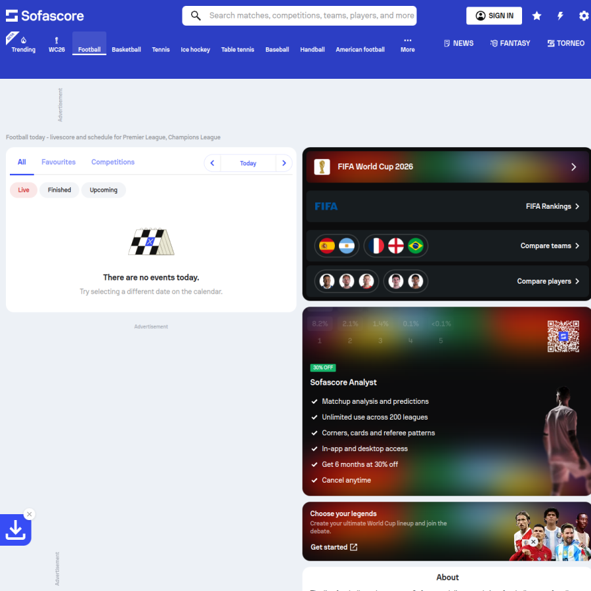Image resolution: width=591 pixels, height=591 pixels.
Task: Click the Choose your legends title
Action: [343, 514]
